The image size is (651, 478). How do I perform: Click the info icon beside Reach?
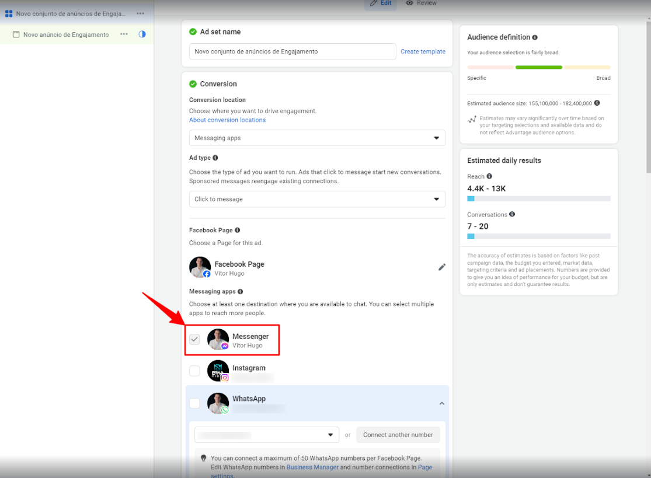489,176
